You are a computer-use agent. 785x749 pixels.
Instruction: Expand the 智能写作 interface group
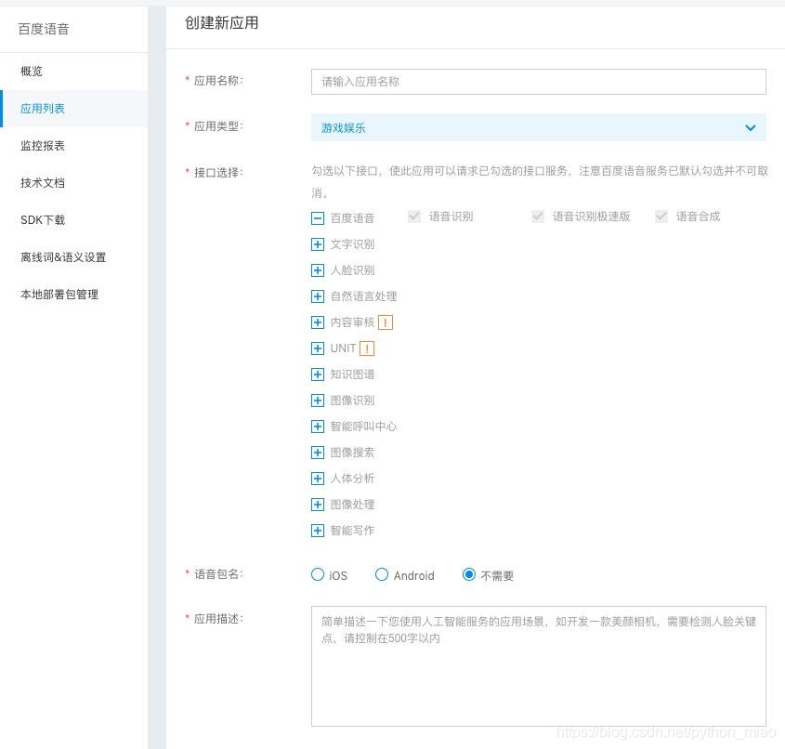[318, 531]
